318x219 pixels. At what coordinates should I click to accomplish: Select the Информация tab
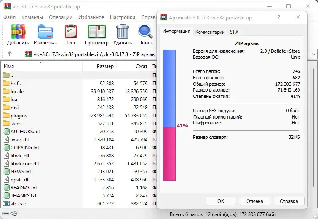176,31
